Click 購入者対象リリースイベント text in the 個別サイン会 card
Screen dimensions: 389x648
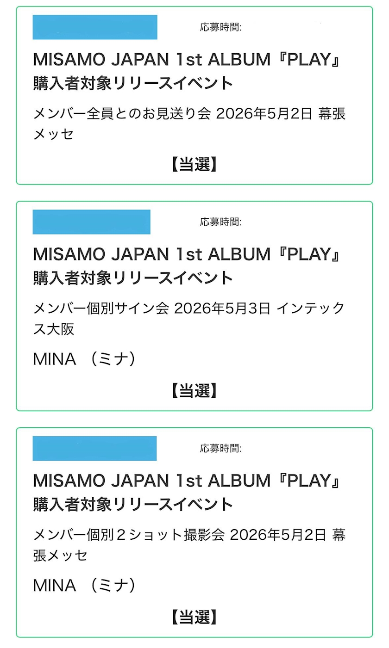pyautogui.click(x=133, y=278)
